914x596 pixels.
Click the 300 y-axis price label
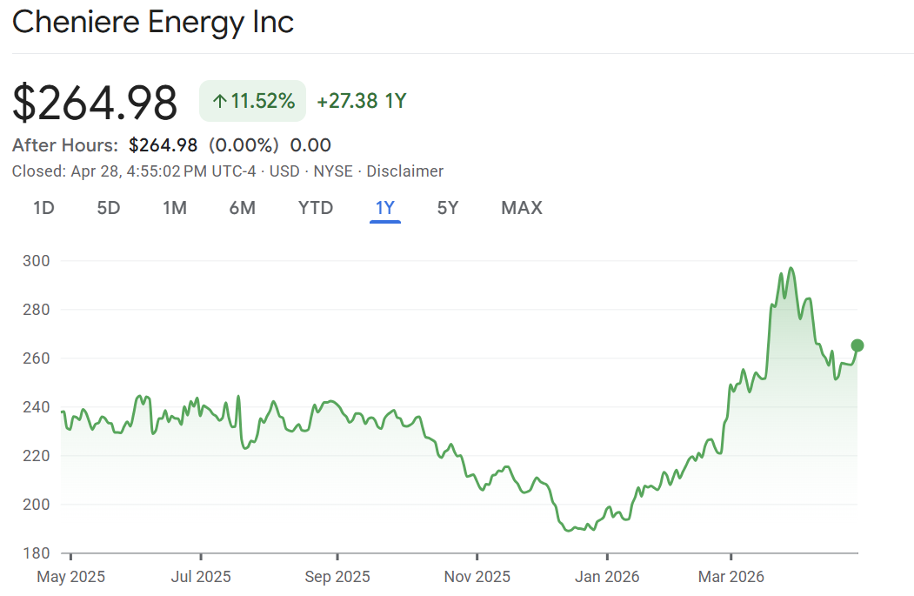[x=37, y=261]
